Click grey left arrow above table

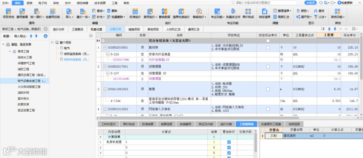click(x=340, y=29)
